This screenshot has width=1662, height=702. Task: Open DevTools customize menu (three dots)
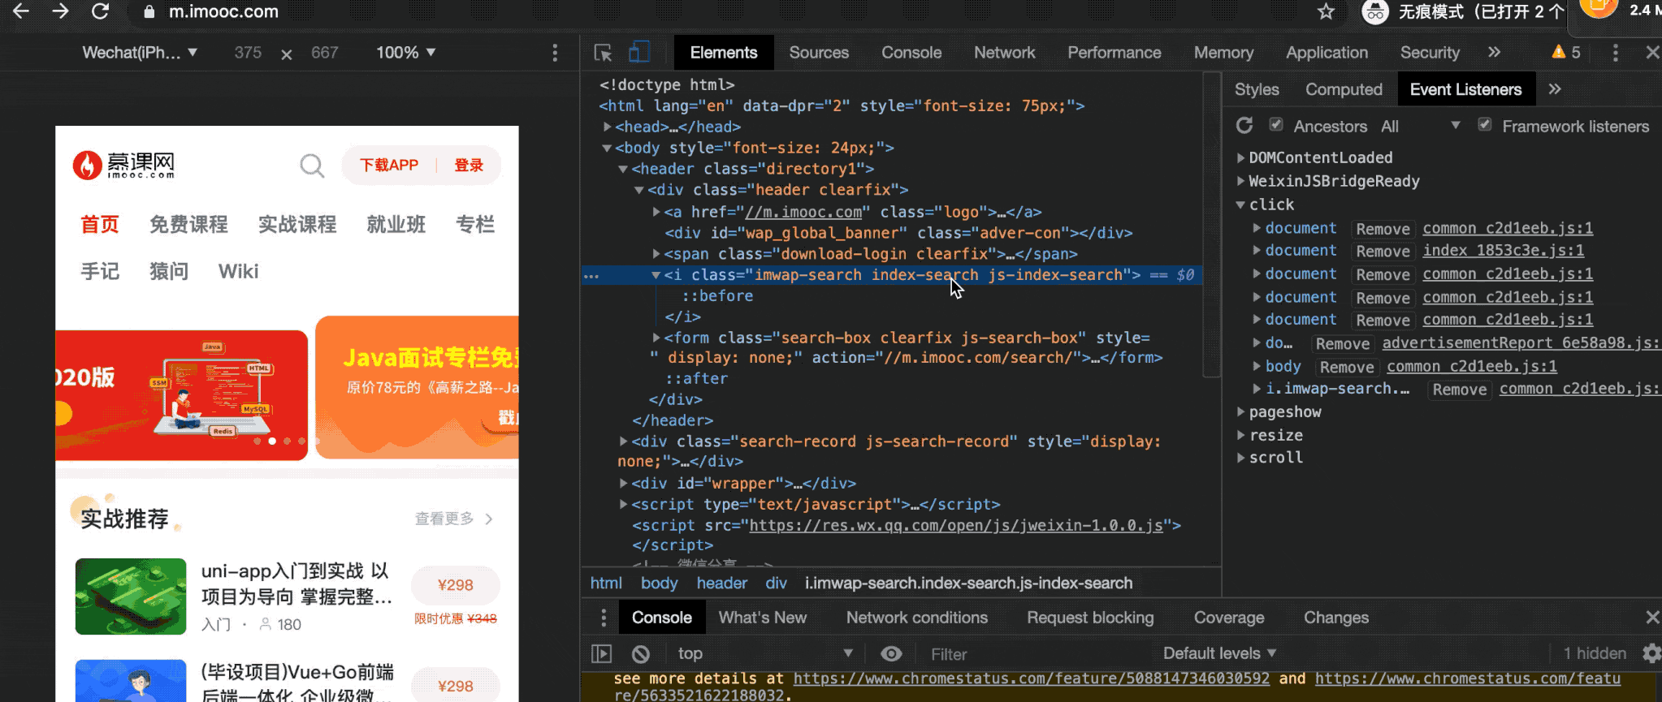1615,53
